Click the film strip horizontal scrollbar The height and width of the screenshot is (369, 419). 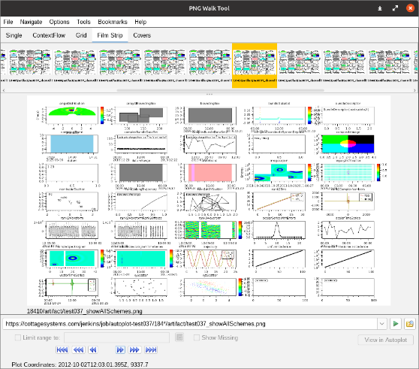click(x=221, y=90)
